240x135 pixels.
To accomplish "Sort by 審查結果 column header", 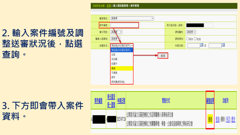I will 210,101.
